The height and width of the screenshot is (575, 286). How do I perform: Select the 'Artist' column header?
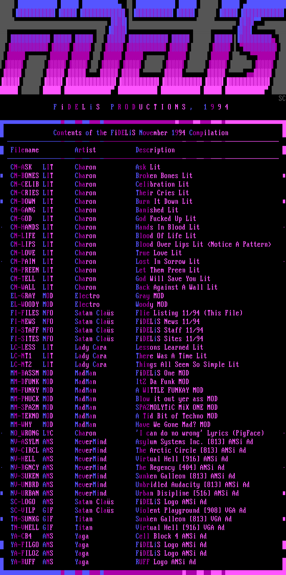85,150
